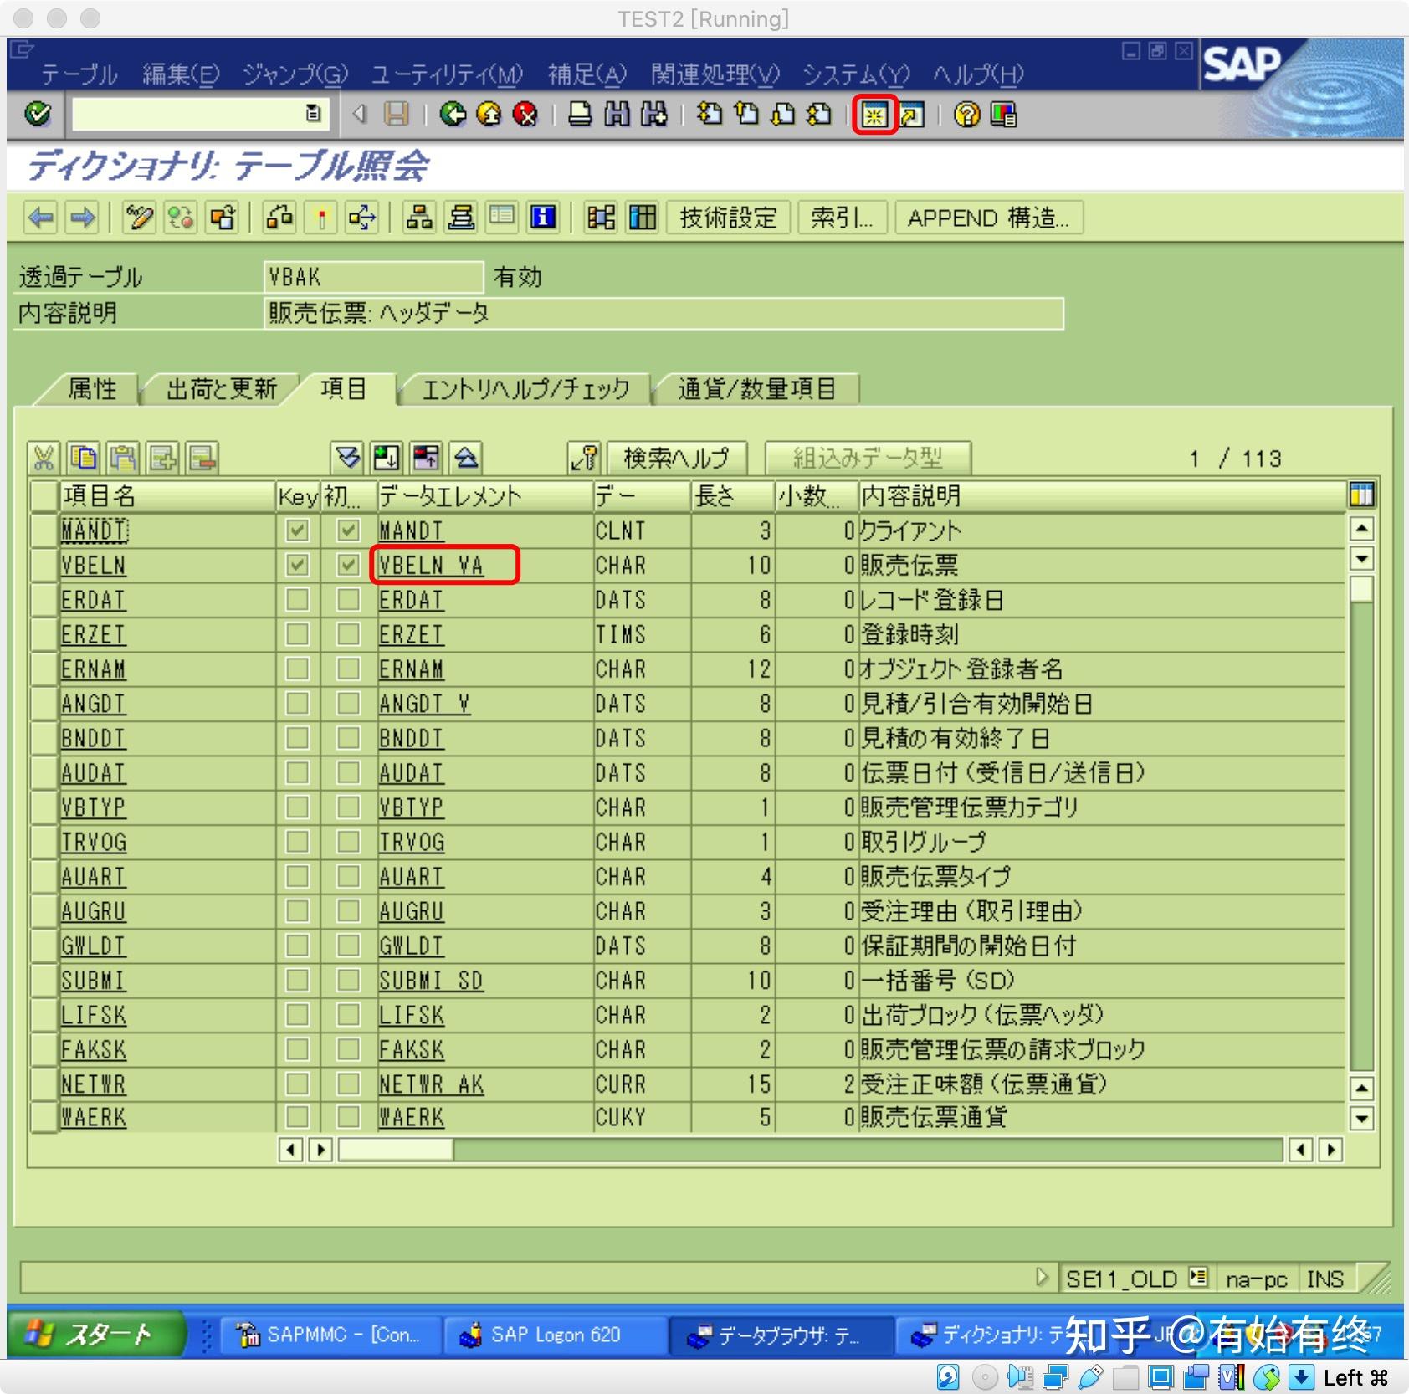Switch to the エントリヘルプ/チェック tab

[x=527, y=388]
